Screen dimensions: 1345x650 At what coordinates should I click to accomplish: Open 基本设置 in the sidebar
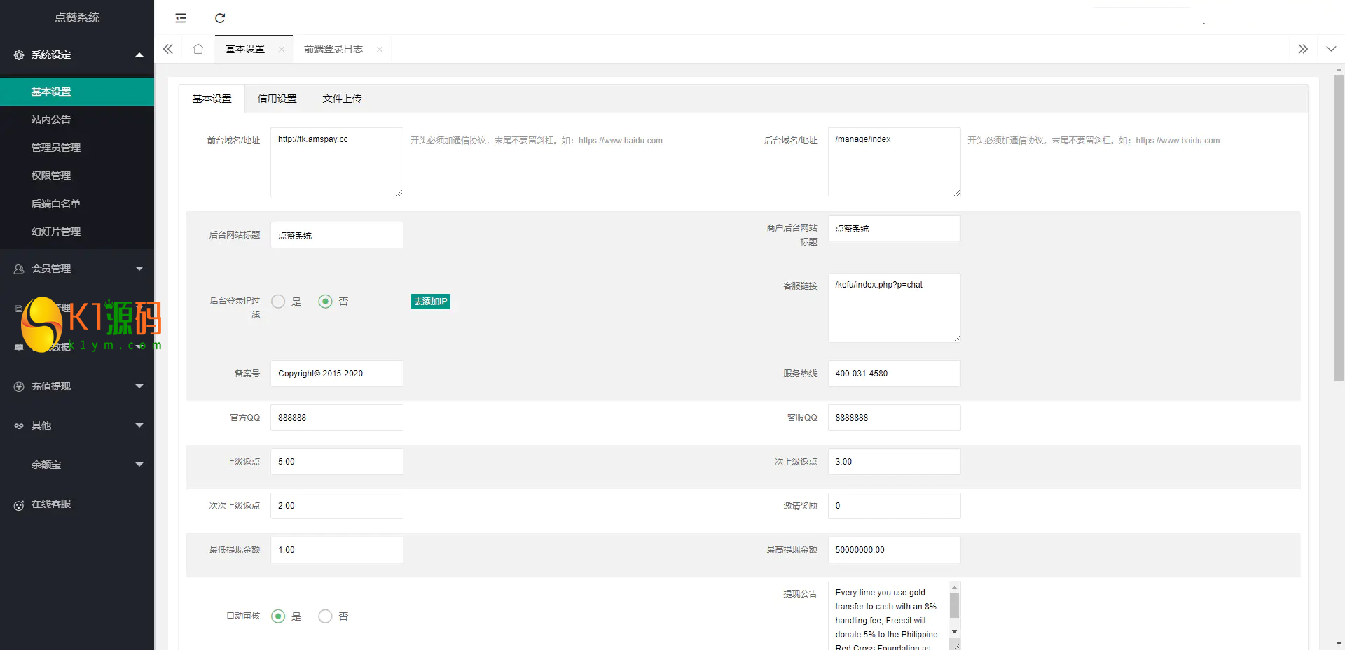(77, 92)
